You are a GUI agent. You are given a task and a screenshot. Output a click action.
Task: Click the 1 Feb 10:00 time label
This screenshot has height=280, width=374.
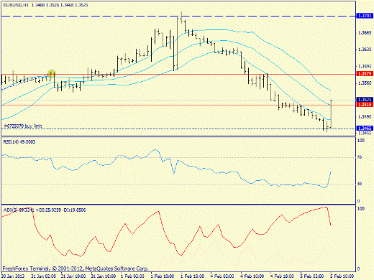pos(163,276)
